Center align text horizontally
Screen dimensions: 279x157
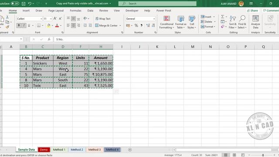pos(73,25)
